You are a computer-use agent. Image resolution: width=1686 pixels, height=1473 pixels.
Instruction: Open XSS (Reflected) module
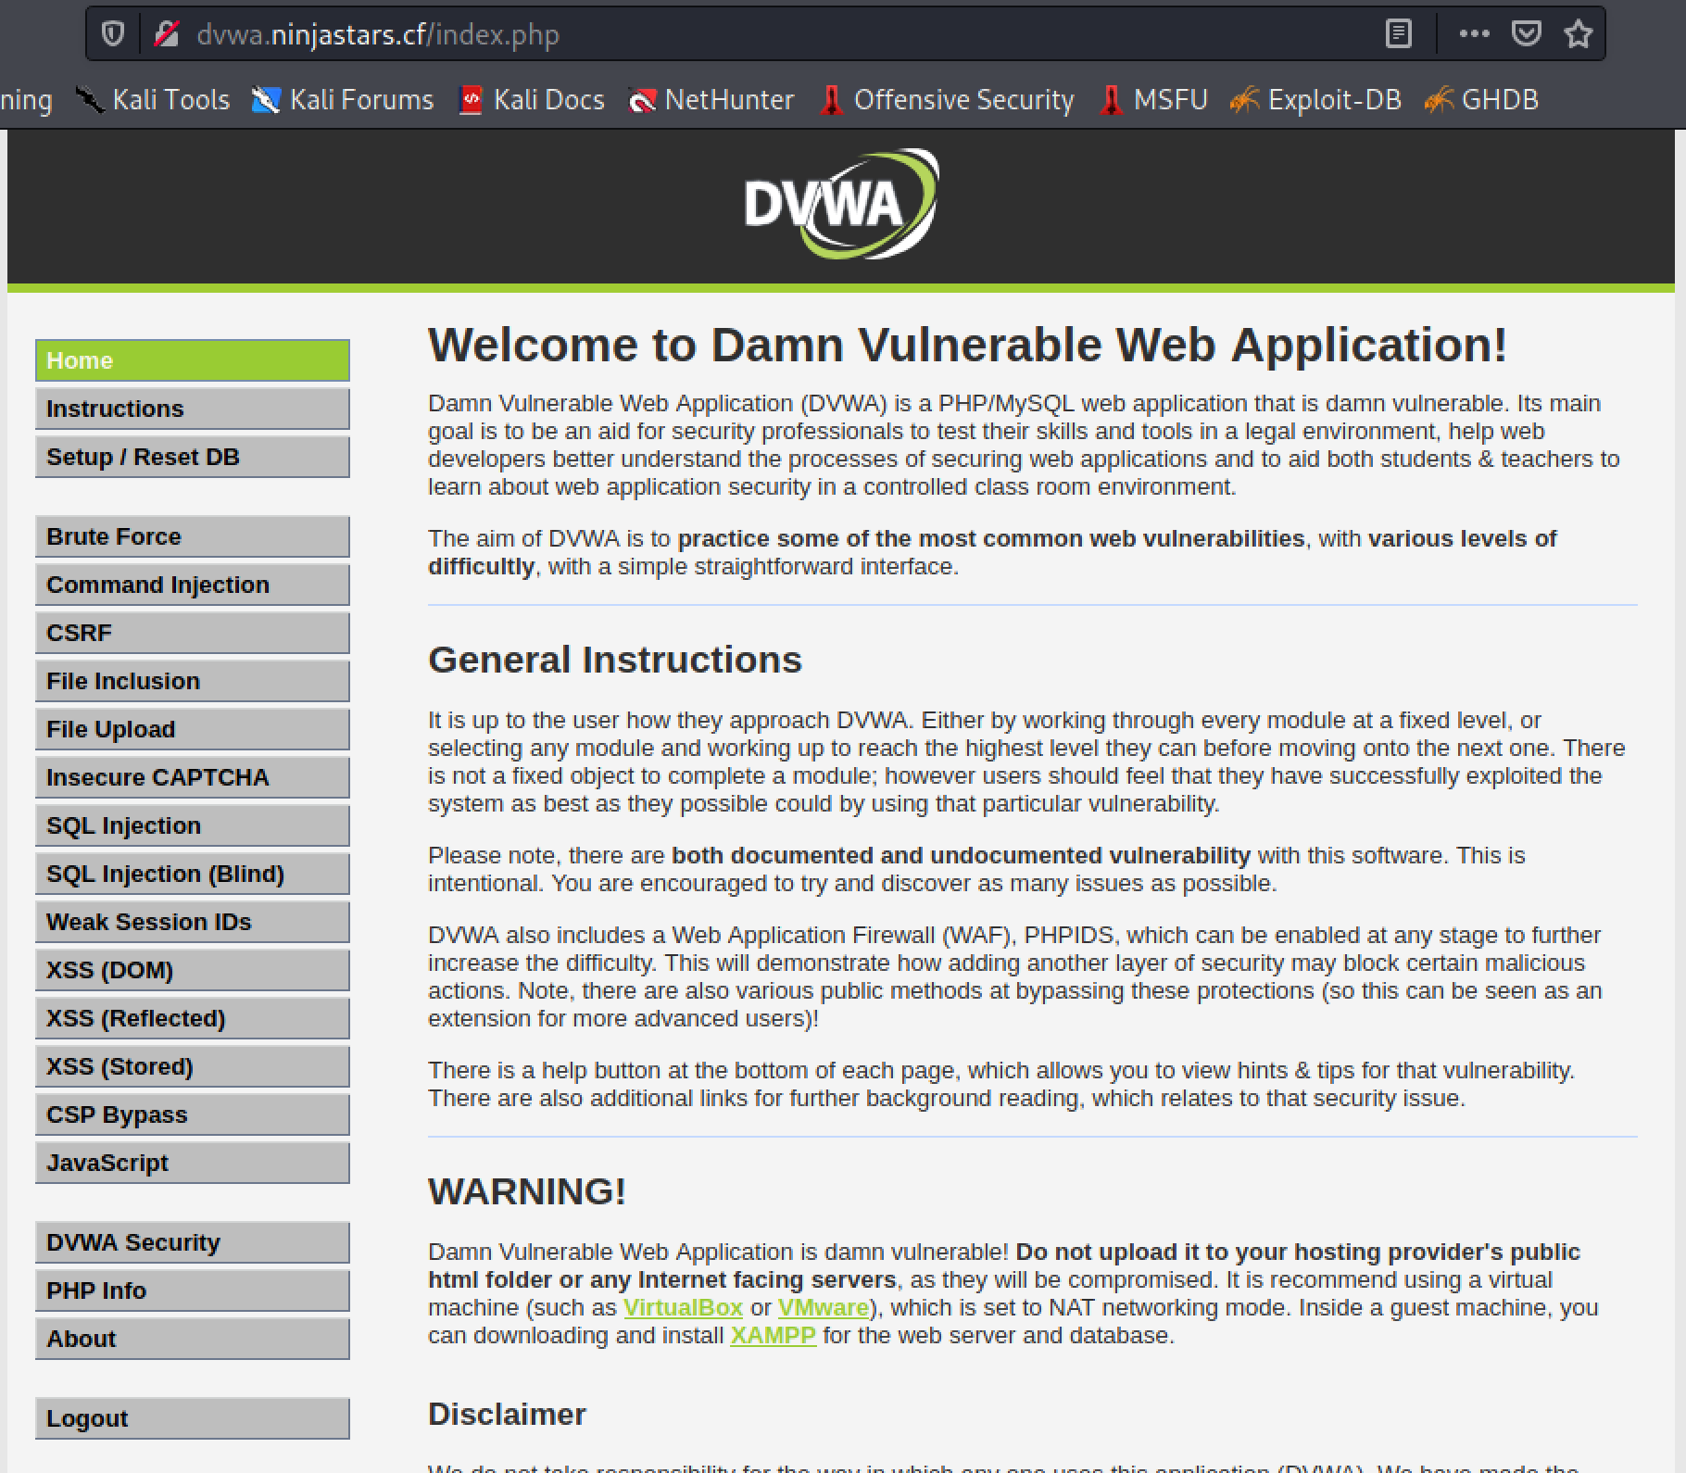192,1018
